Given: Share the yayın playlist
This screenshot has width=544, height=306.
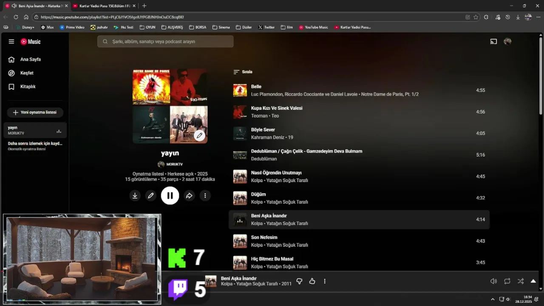Looking at the screenshot, I should (189, 195).
